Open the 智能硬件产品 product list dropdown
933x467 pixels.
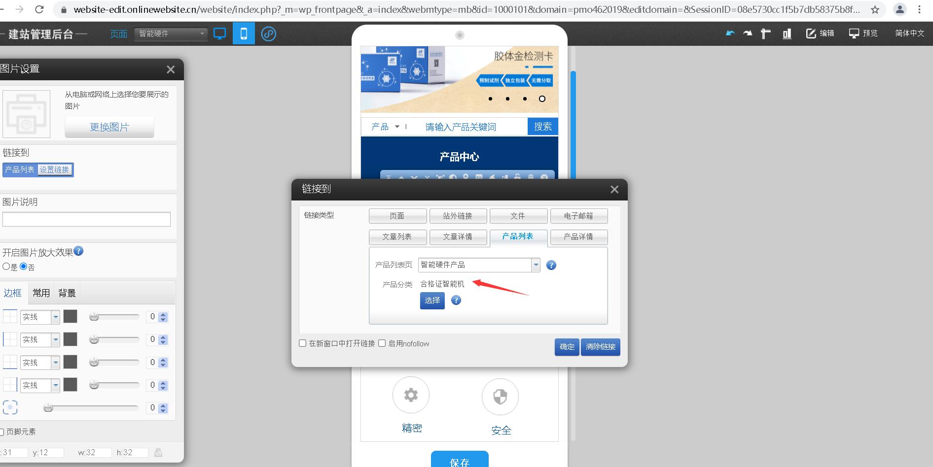[535, 265]
